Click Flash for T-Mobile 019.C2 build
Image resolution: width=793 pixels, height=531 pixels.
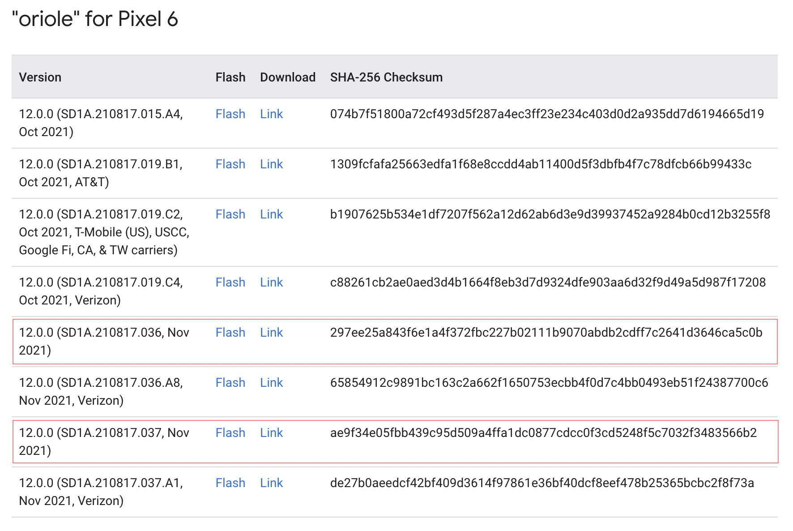coord(230,214)
